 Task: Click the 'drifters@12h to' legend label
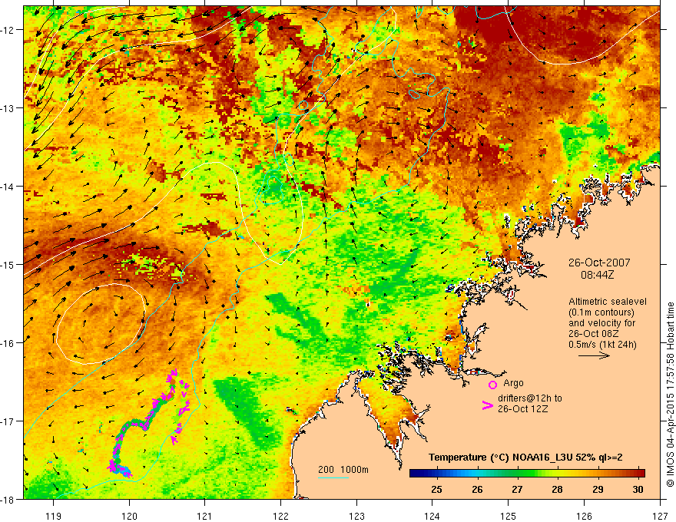pyautogui.click(x=530, y=398)
